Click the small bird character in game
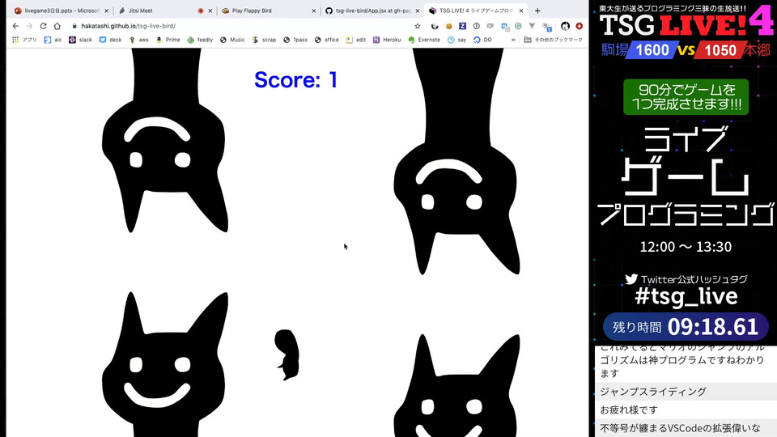This screenshot has height=437, width=777. 287,354
